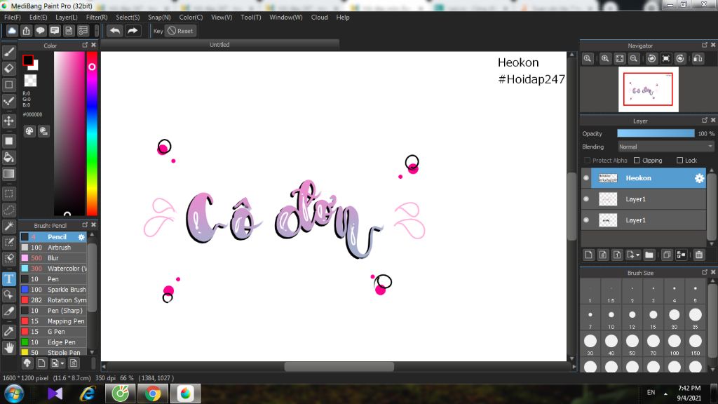The width and height of the screenshot is (718, 404).
Task: Undock the Navigator panel
Action: click(704, 45)
